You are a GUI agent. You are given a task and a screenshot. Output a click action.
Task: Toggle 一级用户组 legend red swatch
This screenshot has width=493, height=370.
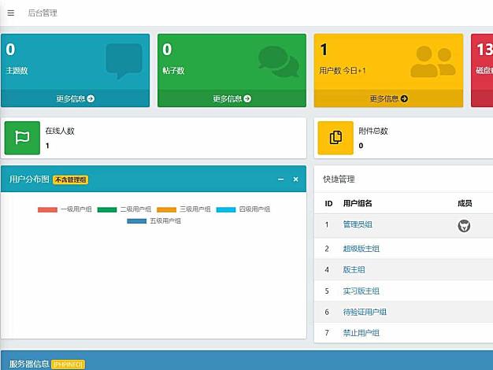(47, 209)
